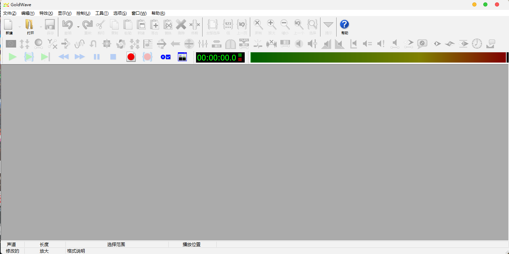Expand the dropdown arrow beside 新建

tap(20, 27)
